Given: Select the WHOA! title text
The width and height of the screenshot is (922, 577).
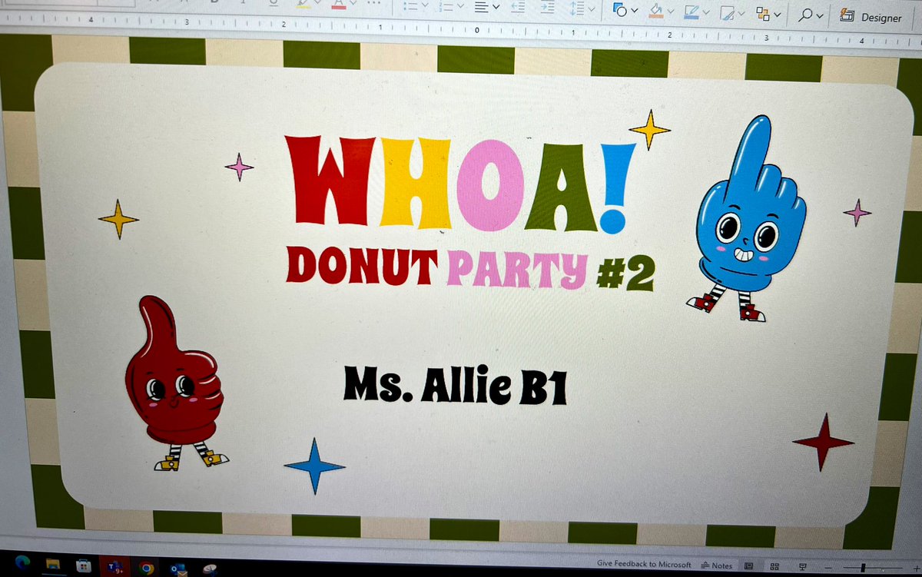Looking at the screenshot, I should (x=461, y=184).
